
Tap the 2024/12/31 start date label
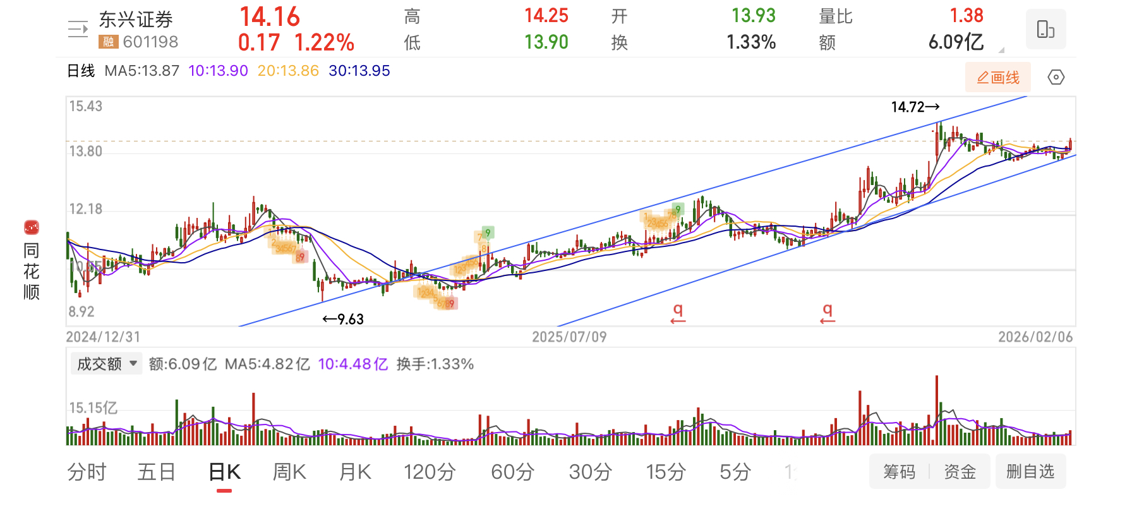[x=103, y=337]
